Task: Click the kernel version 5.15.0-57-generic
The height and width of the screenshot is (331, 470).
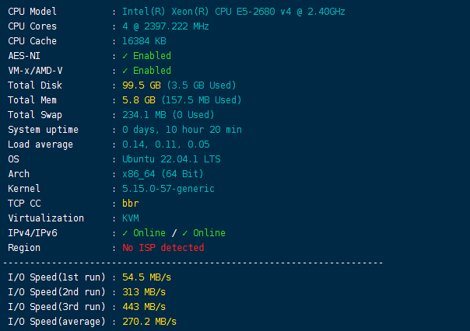Action: 169,189
